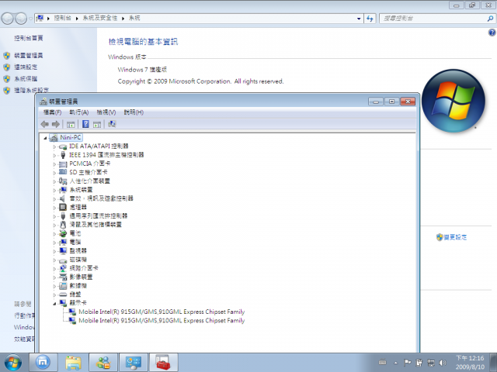Click the Back arrow in Device Manager toolbar
Screen dimensions: 497x372
[45, 124]
